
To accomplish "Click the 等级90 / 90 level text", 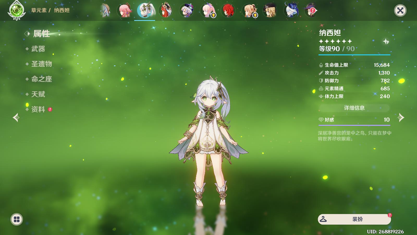I will [337, 49].
